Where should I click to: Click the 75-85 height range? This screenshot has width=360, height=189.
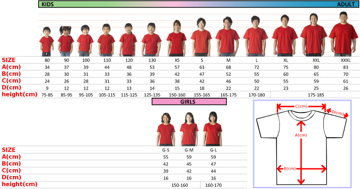[47, 95]
